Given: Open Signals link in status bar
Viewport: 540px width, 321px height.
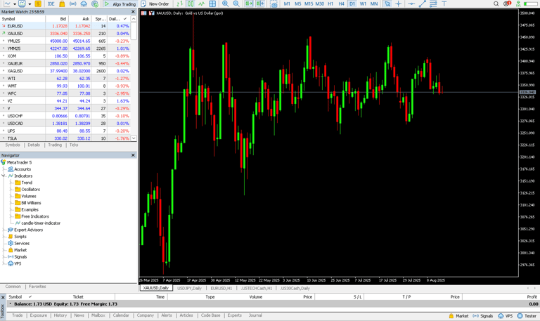Looking at the screenshot, I should click(x=483, y=316).
